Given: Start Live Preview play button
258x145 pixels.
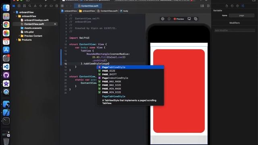Looking at the screenshot, I should pyautogui.click(x=162, y=19).
